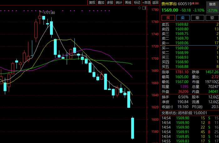The width and height of the screenshot is (219, 143).
Task: Select 卖五 ask price 1569.82
Action: 182,24
